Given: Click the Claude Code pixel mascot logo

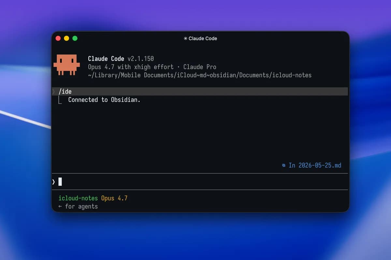Looking at the screenshot, I should click(66, 65).
